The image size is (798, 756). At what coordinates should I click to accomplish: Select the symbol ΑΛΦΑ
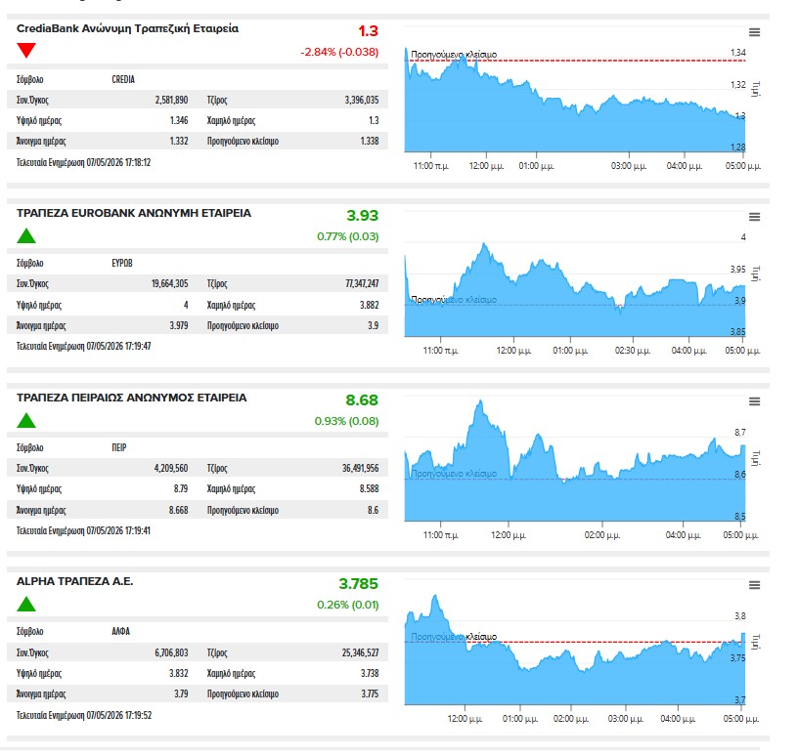click(120, 631)
